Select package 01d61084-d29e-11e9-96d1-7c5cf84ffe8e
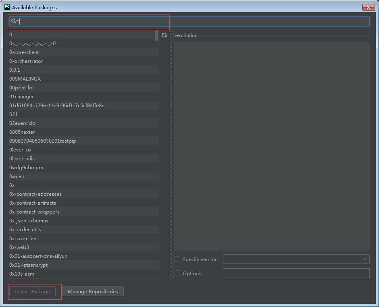Image resolution: width=379 pixels, height=307 pixels. point(83,106)
